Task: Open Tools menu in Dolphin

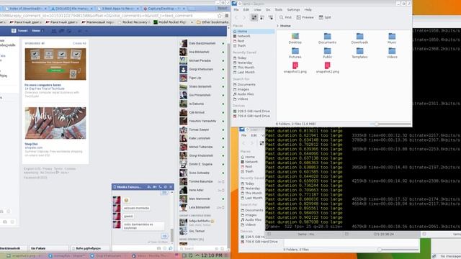Action: click(279, 9)
